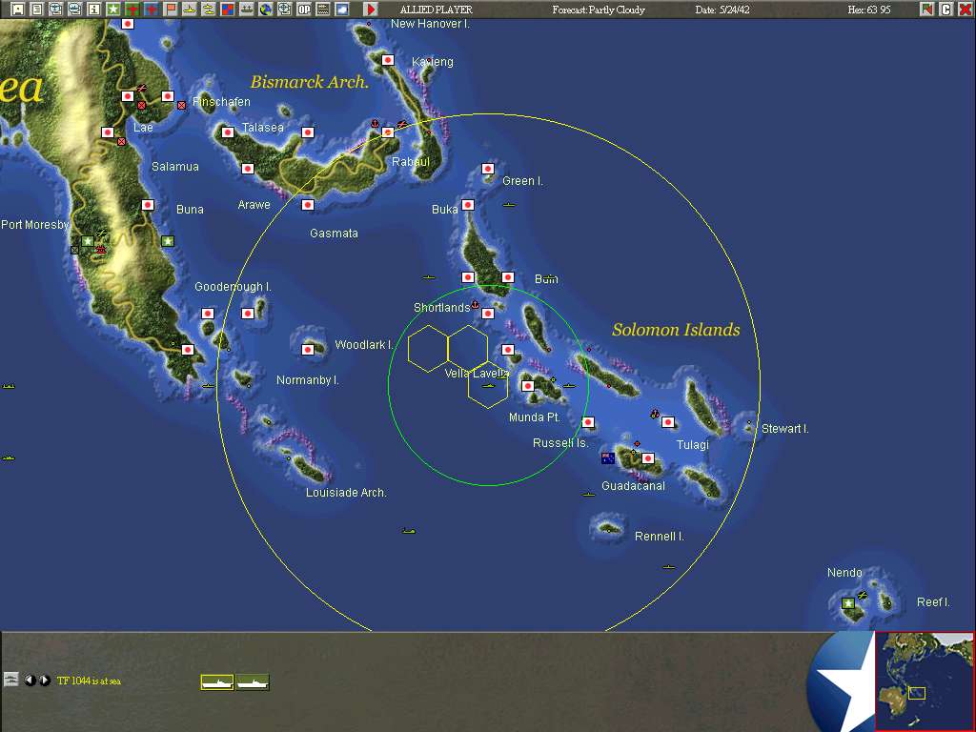Select the Japanese base marker left of Buna

point(148,205)
